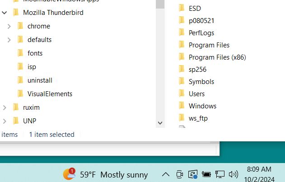285x182 pixels.
Task: Click the Mostly sunny weather text
Action: pos(124,175)
